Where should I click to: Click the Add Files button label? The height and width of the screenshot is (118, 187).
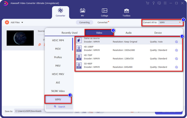click(15, 22)
